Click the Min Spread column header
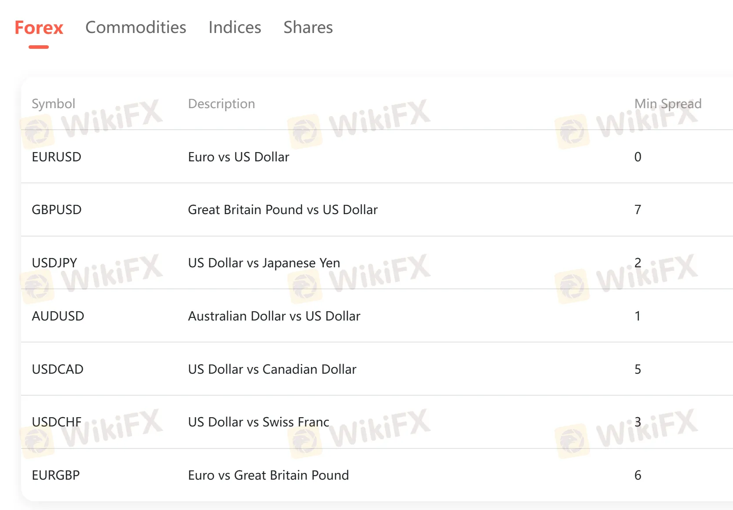This screenshot has width=733, height=510. 667,104
